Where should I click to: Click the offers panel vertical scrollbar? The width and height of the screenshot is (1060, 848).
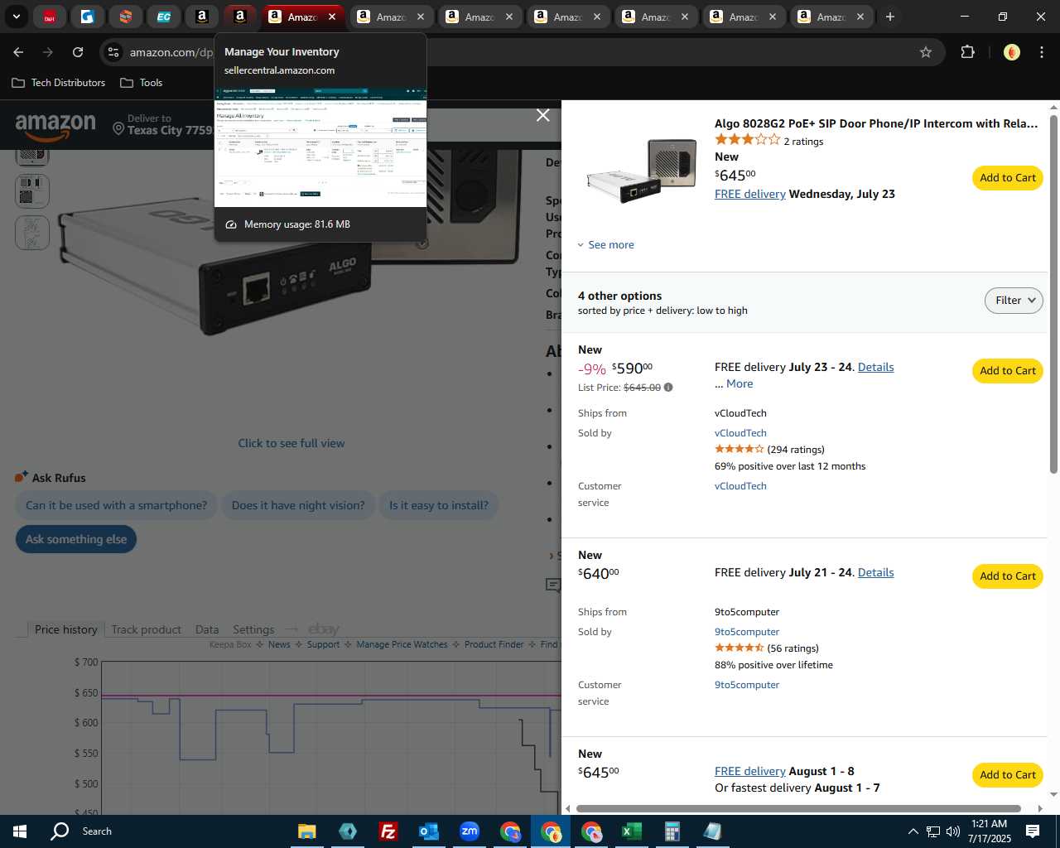point(1053,294)
